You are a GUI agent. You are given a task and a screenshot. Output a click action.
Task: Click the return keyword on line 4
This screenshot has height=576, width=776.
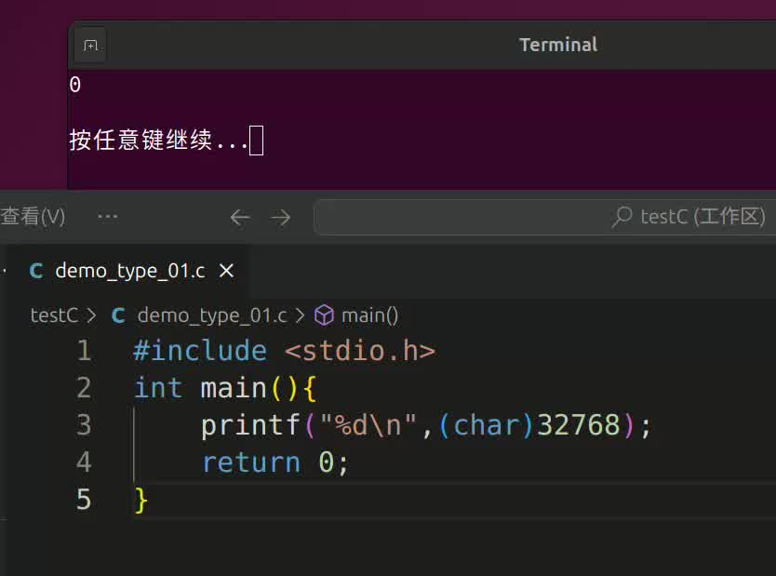point(251,462)
